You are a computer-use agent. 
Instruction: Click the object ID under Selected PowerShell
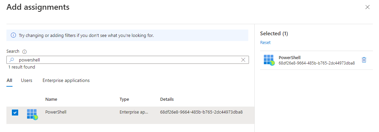tap(317, 63)
